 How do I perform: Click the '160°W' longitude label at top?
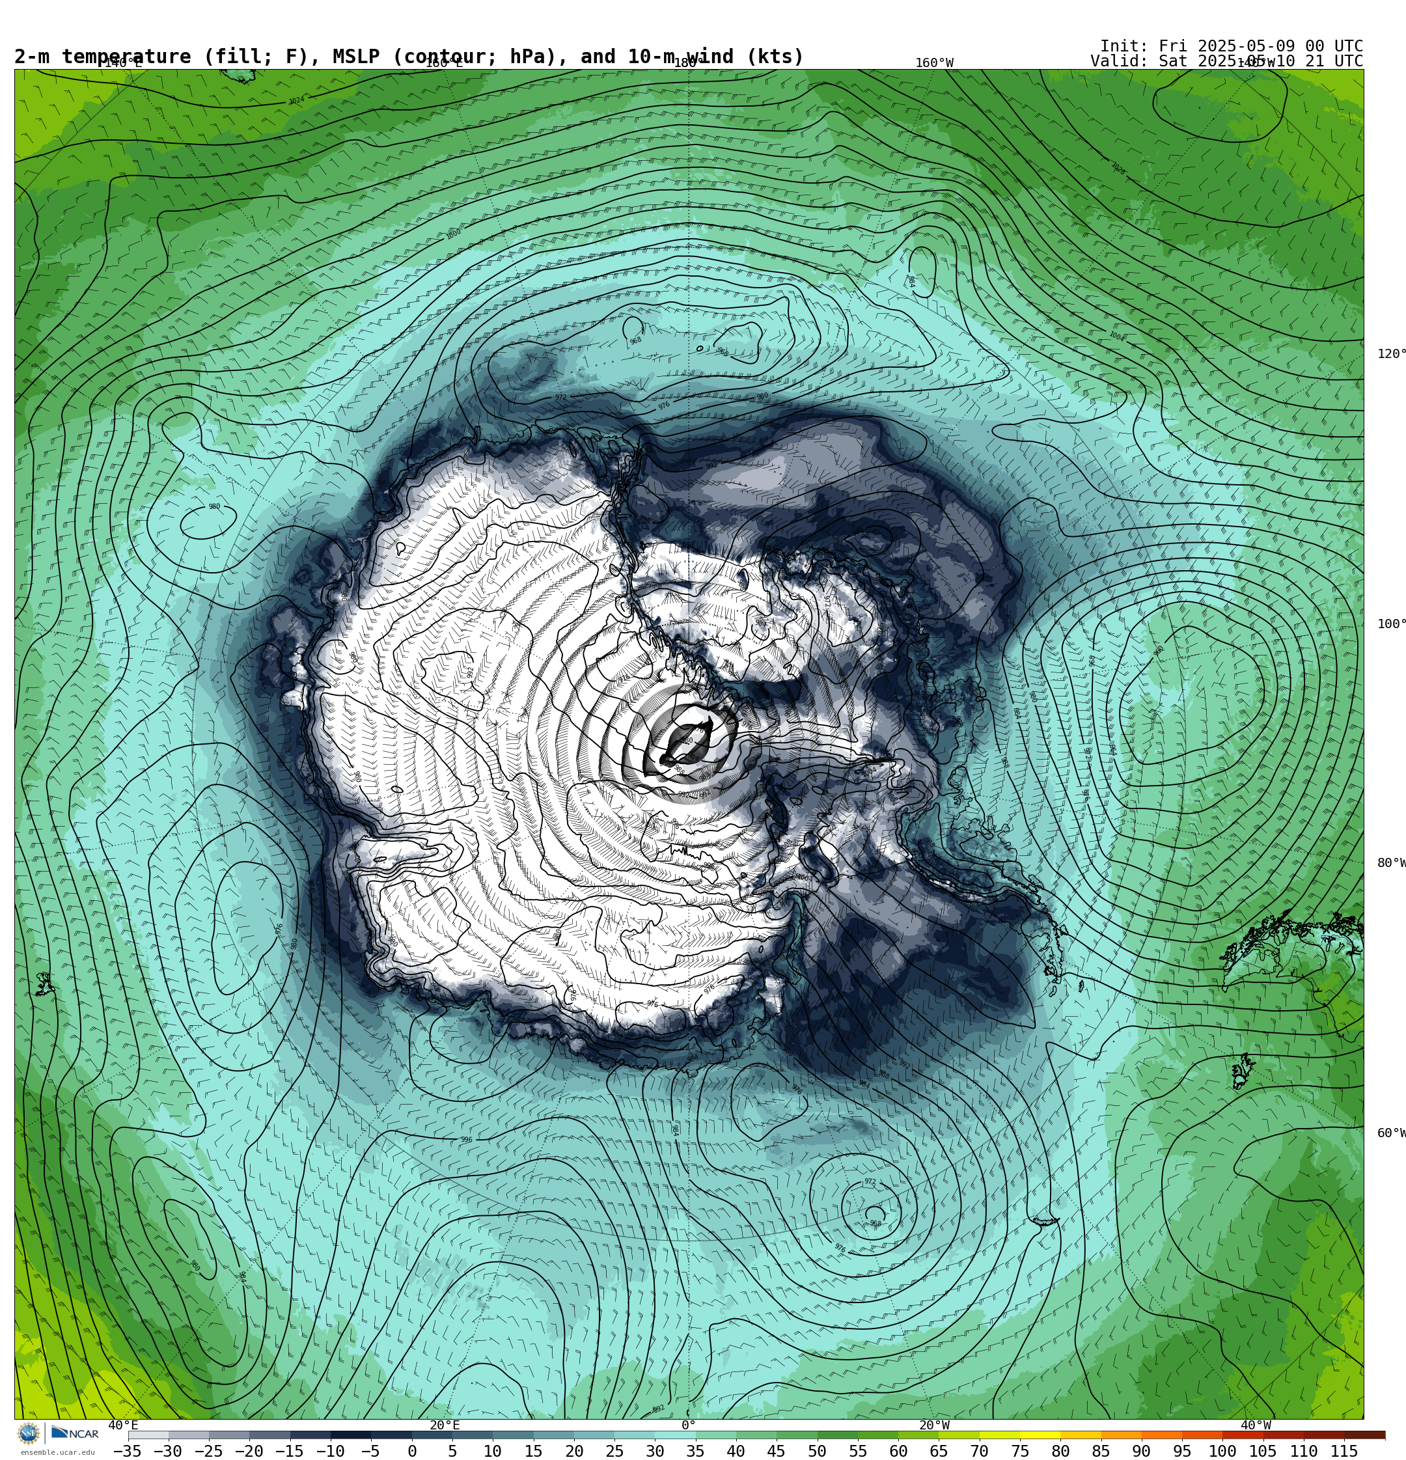934,62
